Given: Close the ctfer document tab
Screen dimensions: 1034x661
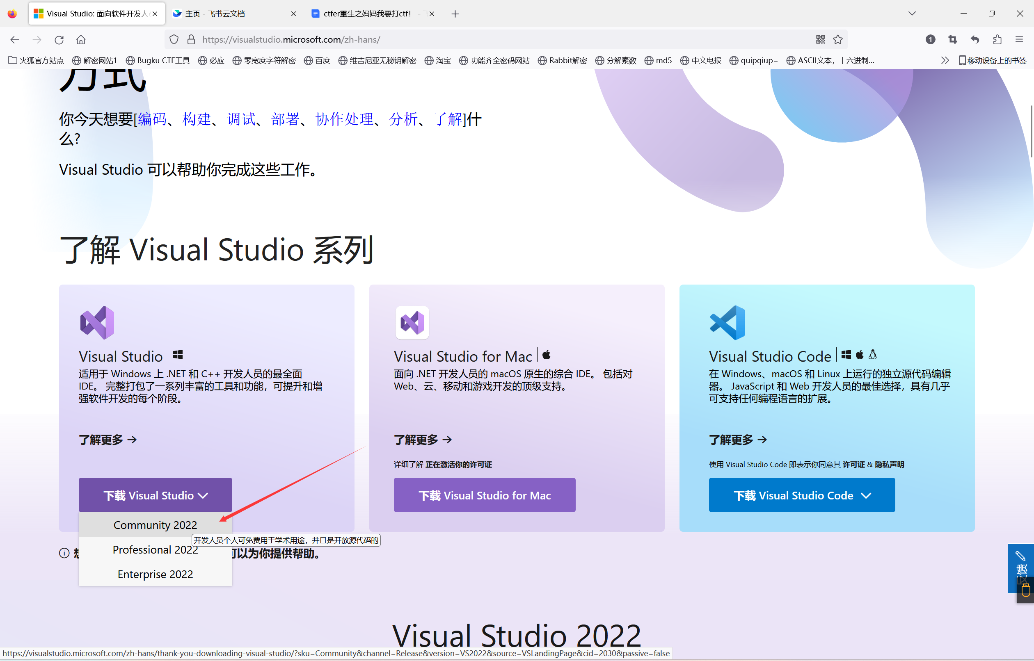Looking at the screenshot, I should pos(432,14).
